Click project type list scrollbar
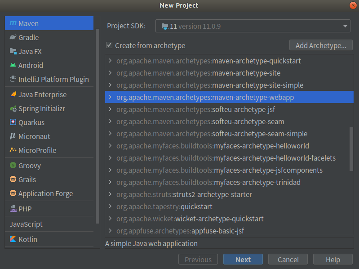This screenshot has height=269, width=359. point(98,126)
